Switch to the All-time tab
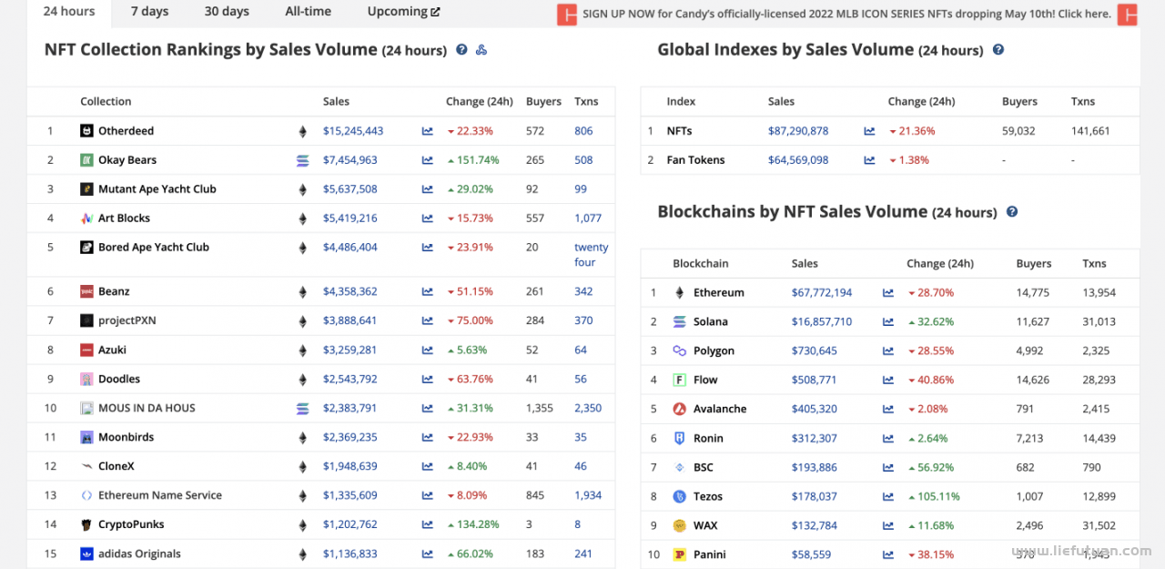The image size is (1165, 569). (x=309, y=12)
